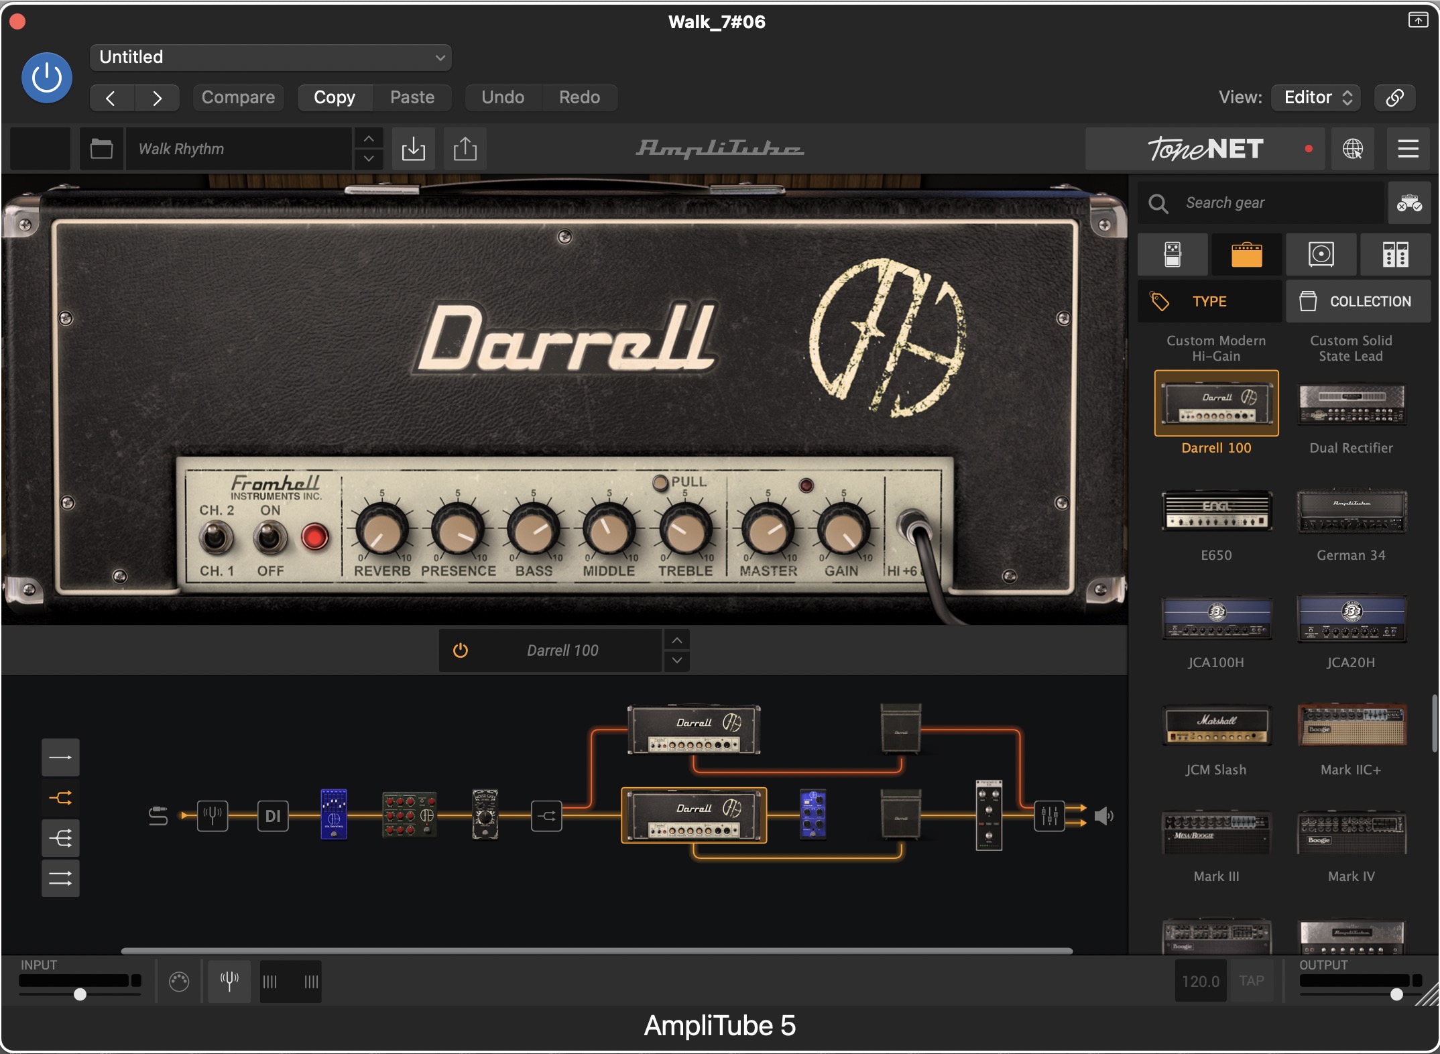Image resolution: width=1440 pixels, height=1054 pixels.
Task: Switch to the cabinet speaker gear tab
Action: (1321, 255)
